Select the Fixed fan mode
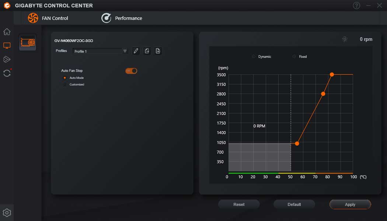Screen dimensions: 387x221 (294, 56)
